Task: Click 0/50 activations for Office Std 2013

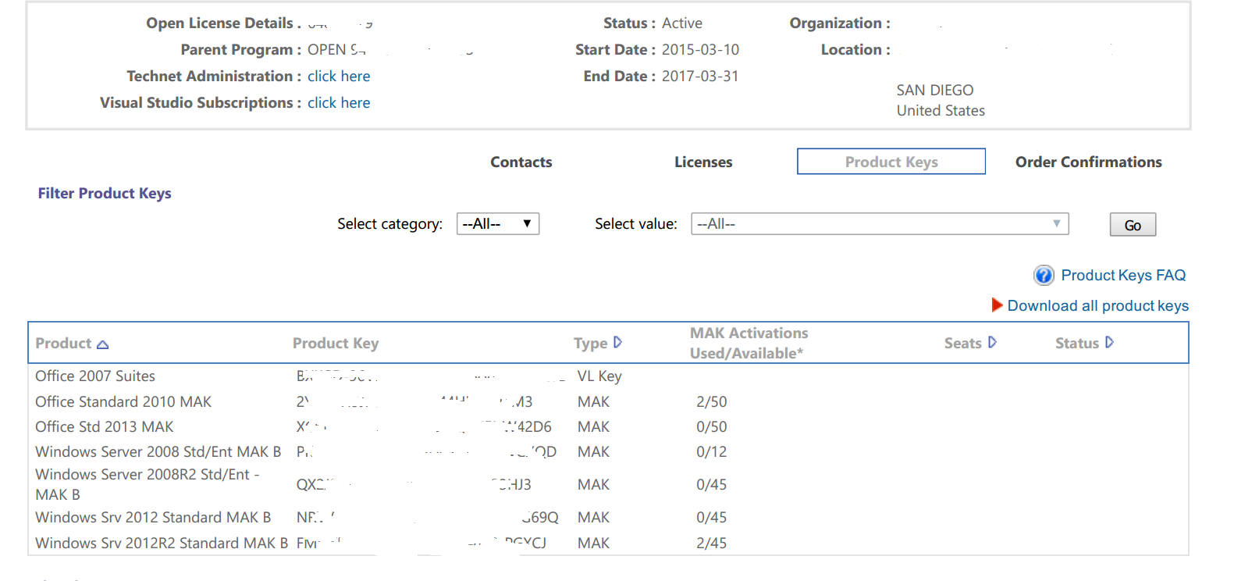Action: click(712, 426)
